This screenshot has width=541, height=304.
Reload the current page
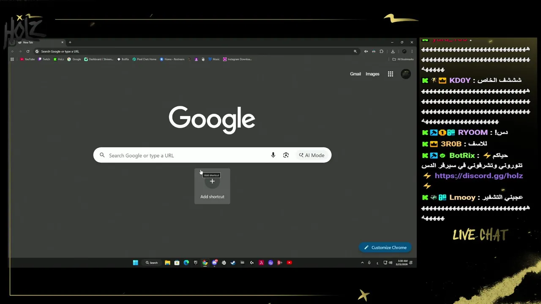pos(28,52)
